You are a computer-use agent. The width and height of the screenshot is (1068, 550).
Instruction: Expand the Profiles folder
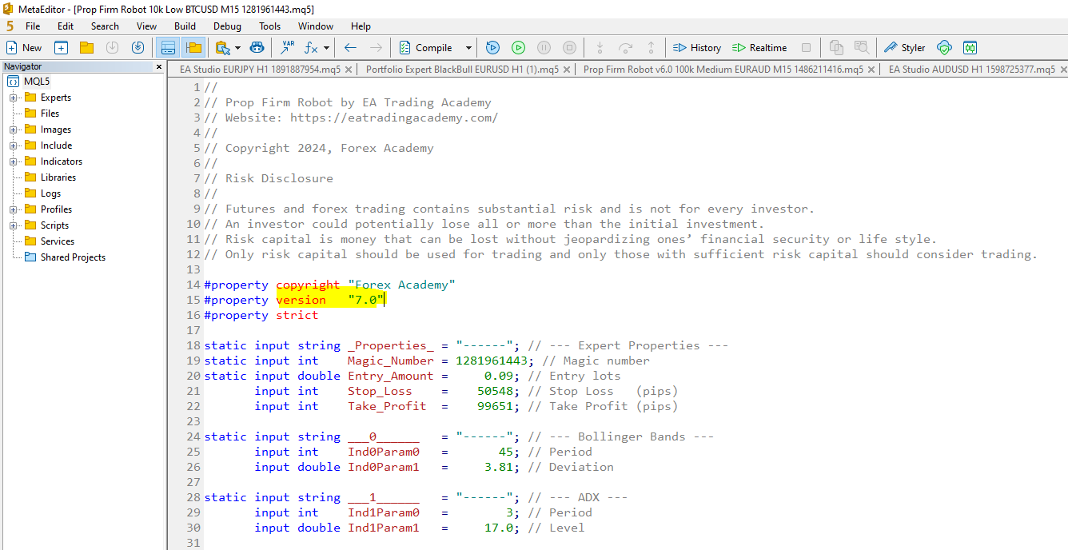[14, 209]
